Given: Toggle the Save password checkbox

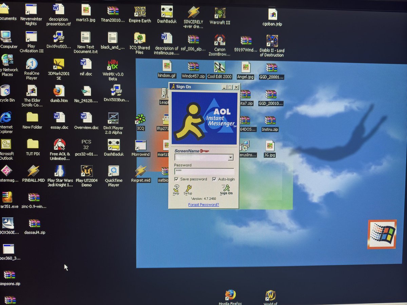Looking at the screenshot, I should (x=176, y=179).
